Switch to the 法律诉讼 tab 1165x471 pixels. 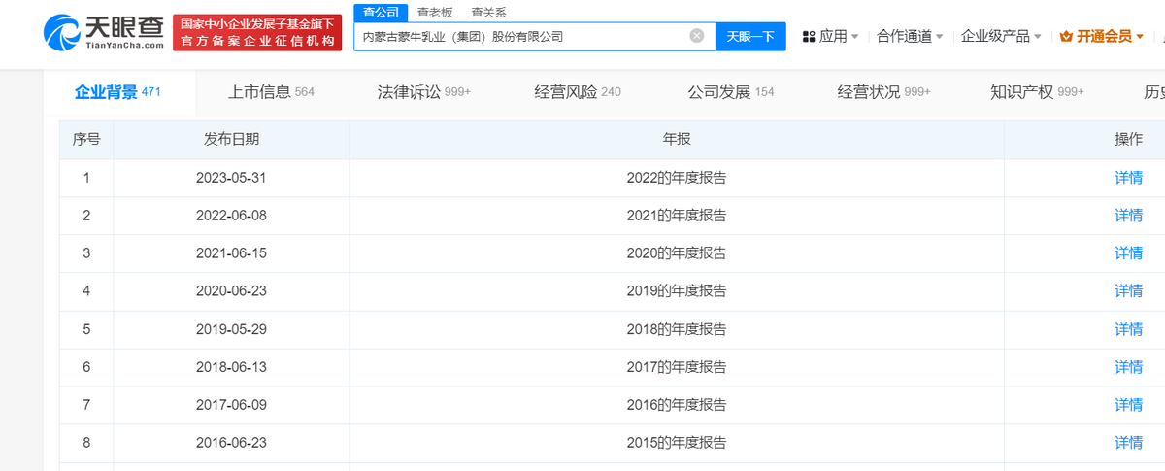[x=424, y=92]
